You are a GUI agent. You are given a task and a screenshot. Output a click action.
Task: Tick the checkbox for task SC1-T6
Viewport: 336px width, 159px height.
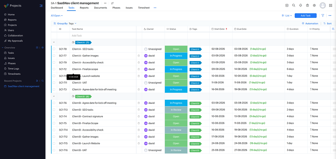coord(54,103)
